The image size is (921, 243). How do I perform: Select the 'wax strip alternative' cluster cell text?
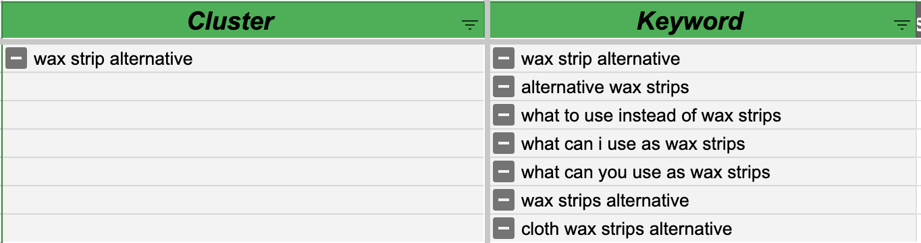click(113, 59)
